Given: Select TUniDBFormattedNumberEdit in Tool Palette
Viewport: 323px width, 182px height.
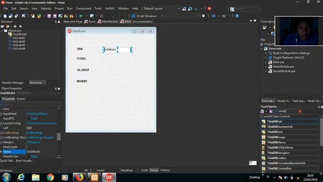Looking at the screenshot, I should click(289, 163).
